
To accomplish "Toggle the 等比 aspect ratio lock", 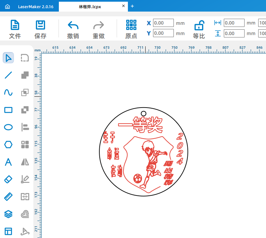I will 199,29.
